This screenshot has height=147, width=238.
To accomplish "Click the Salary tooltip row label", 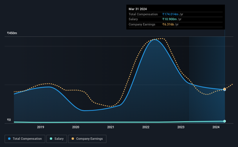I will (x=133, y=19).
